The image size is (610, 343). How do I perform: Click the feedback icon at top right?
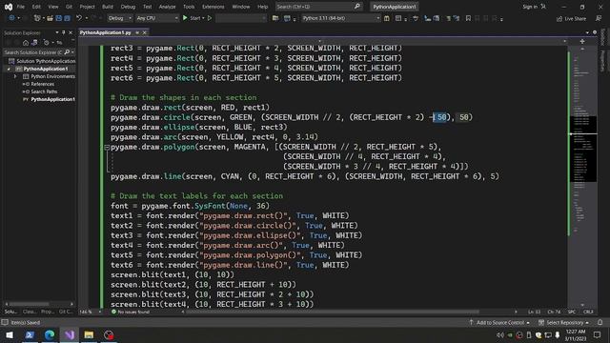click(599, 18)
